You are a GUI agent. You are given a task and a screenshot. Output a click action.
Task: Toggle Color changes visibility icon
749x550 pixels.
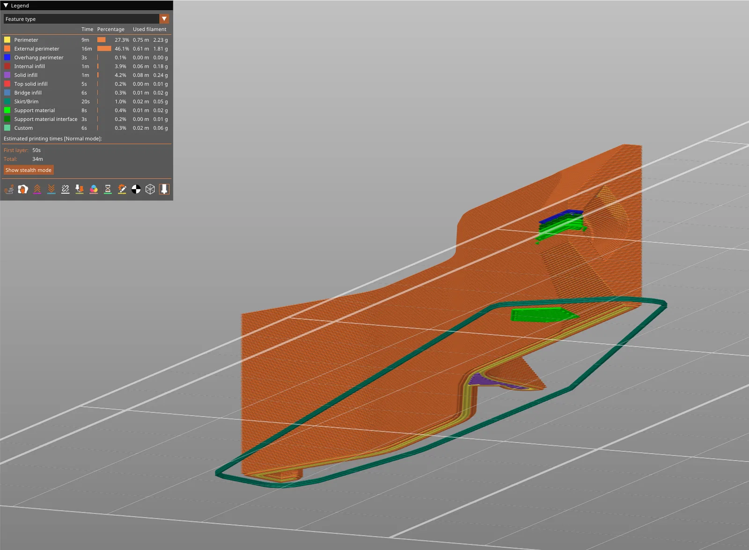coord(94,189)
